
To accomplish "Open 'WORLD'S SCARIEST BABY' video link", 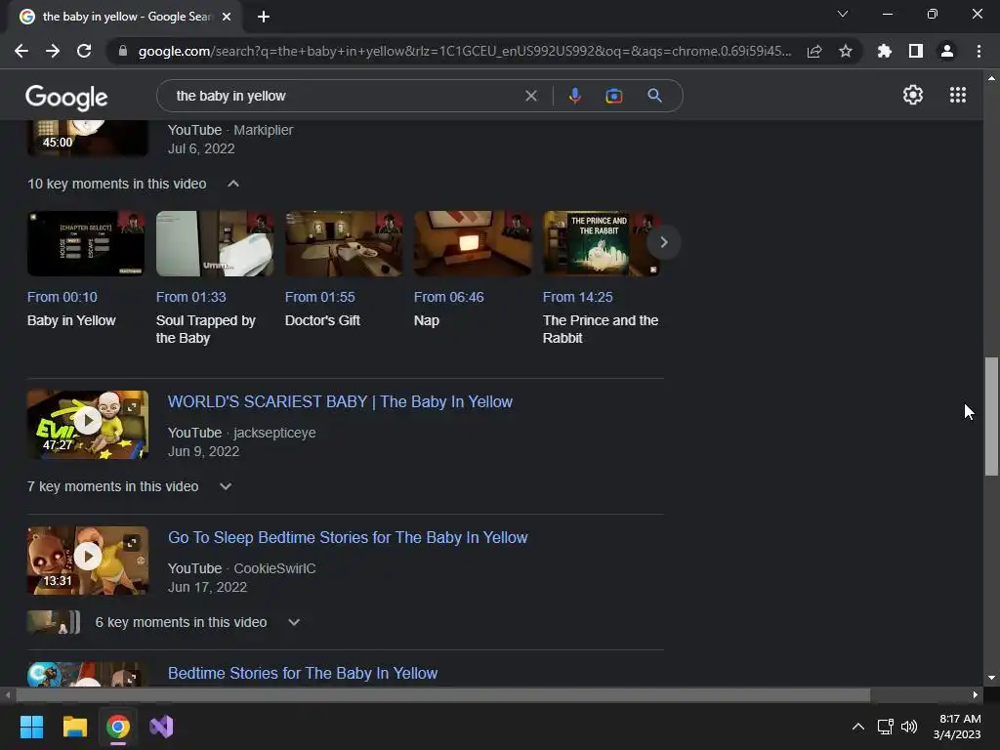I will click(x=340, y=401).
